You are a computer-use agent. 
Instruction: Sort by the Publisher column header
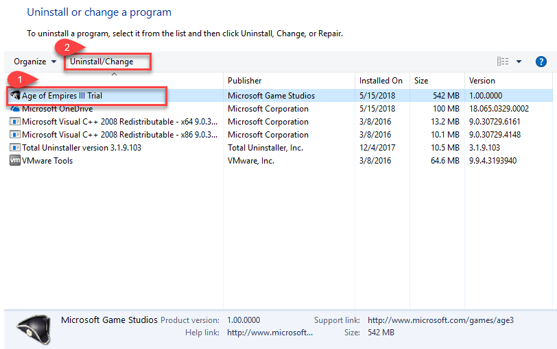tap(244, 81)
